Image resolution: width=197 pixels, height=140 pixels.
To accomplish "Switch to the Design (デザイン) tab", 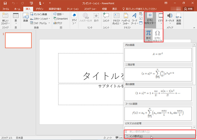I will pos(39,9).
